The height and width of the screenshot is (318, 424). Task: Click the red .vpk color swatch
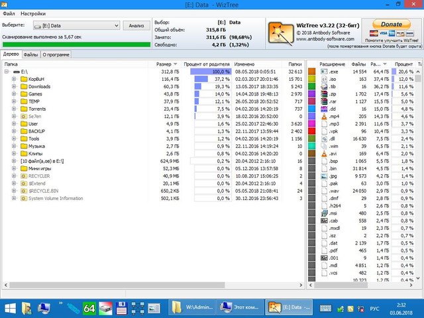tap(312, 131)
